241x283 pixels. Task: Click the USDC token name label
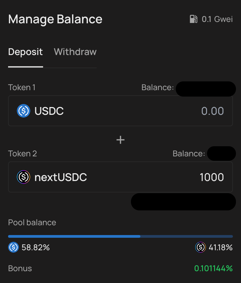49,111
